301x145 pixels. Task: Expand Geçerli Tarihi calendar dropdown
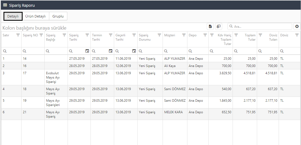(134, 51)
